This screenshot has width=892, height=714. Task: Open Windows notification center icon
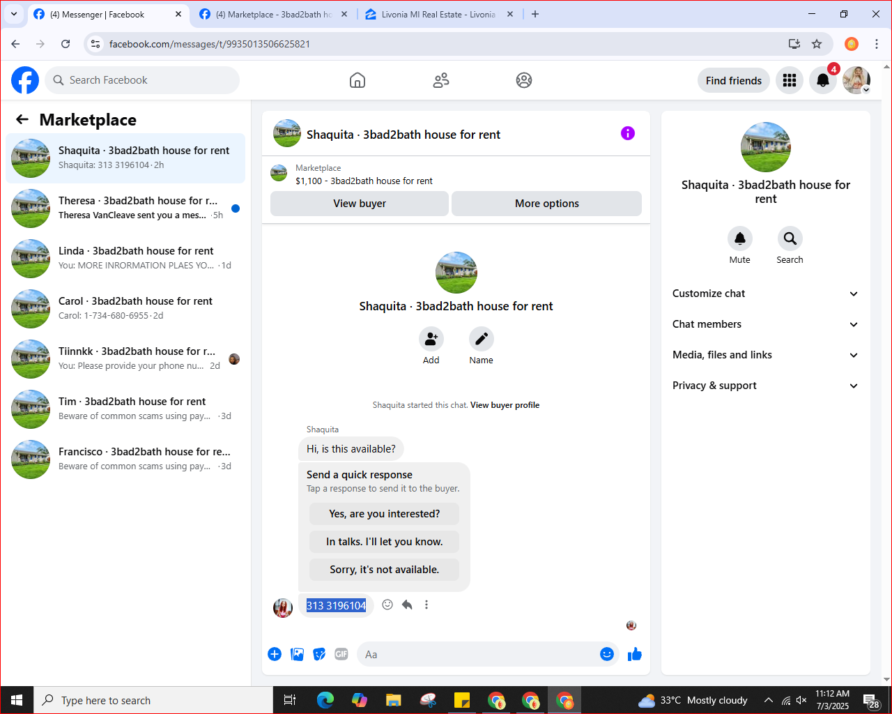871,700
